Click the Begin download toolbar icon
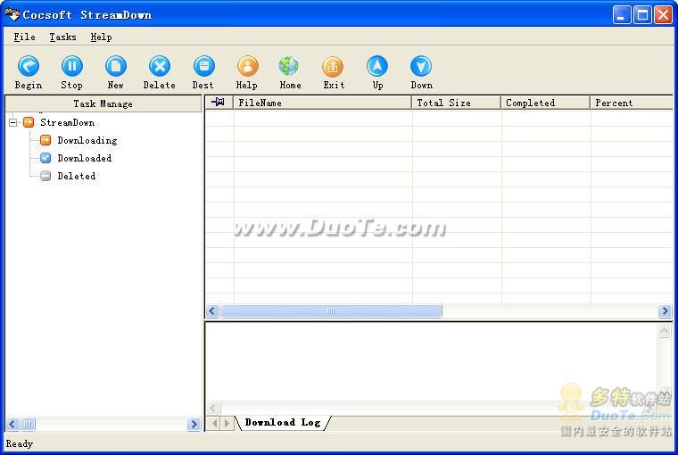Image resolution: width=678 pixels, height=455 pixels. pyautogui.click(x=29, y=66)
